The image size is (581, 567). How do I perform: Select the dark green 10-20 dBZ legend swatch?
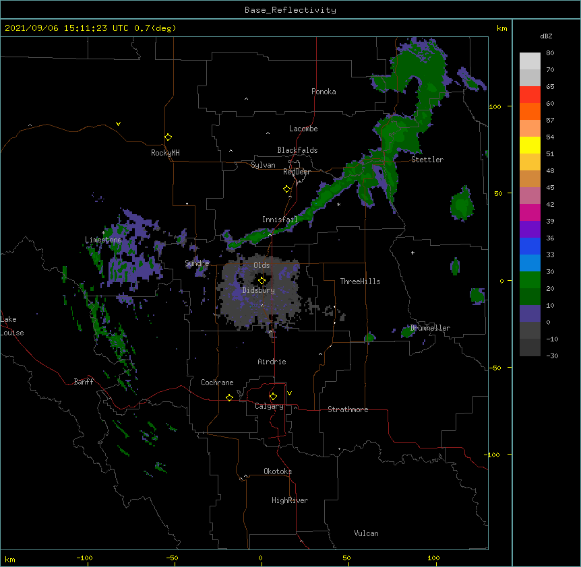530,297
